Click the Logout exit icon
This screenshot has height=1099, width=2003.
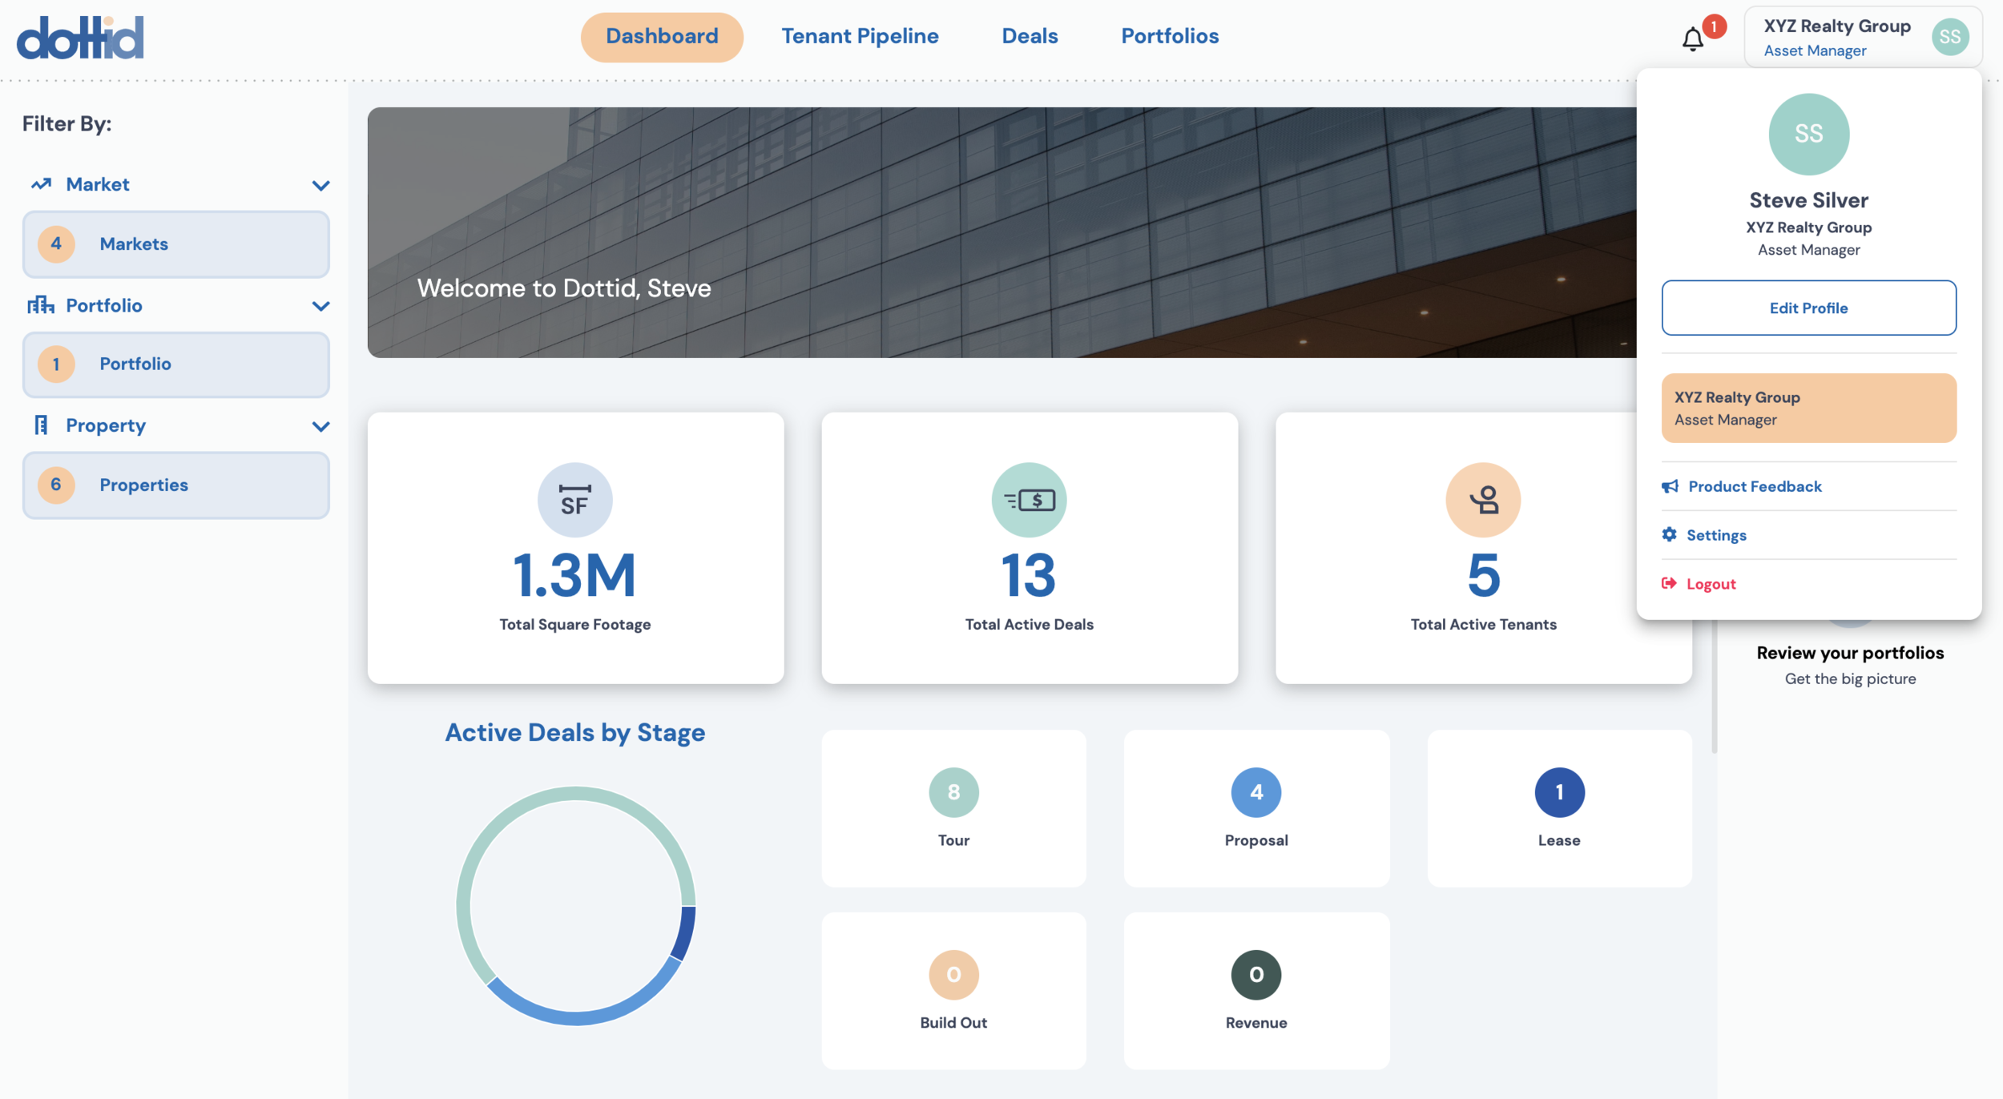pyautogui.click(x=1669, y=583)
